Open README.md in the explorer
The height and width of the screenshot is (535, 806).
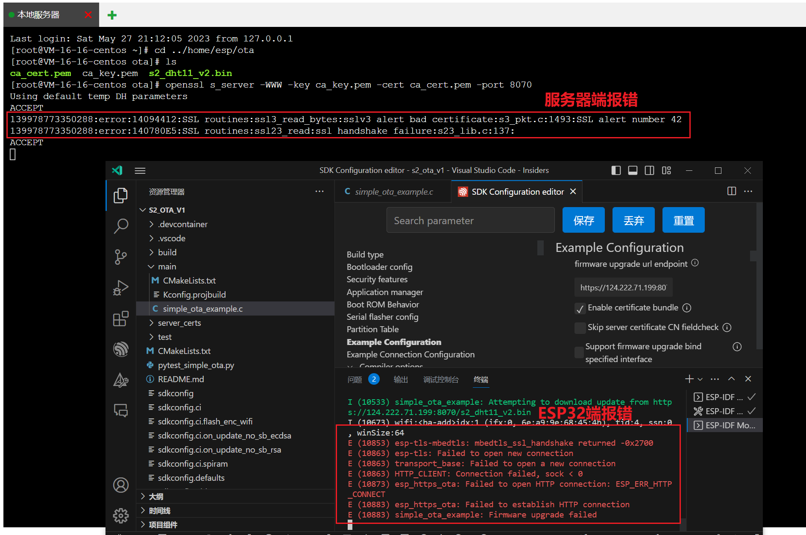181,379
